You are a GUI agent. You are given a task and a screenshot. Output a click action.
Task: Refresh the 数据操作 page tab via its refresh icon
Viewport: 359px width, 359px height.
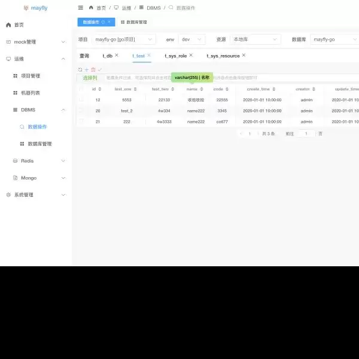click(x=103, y=22)
